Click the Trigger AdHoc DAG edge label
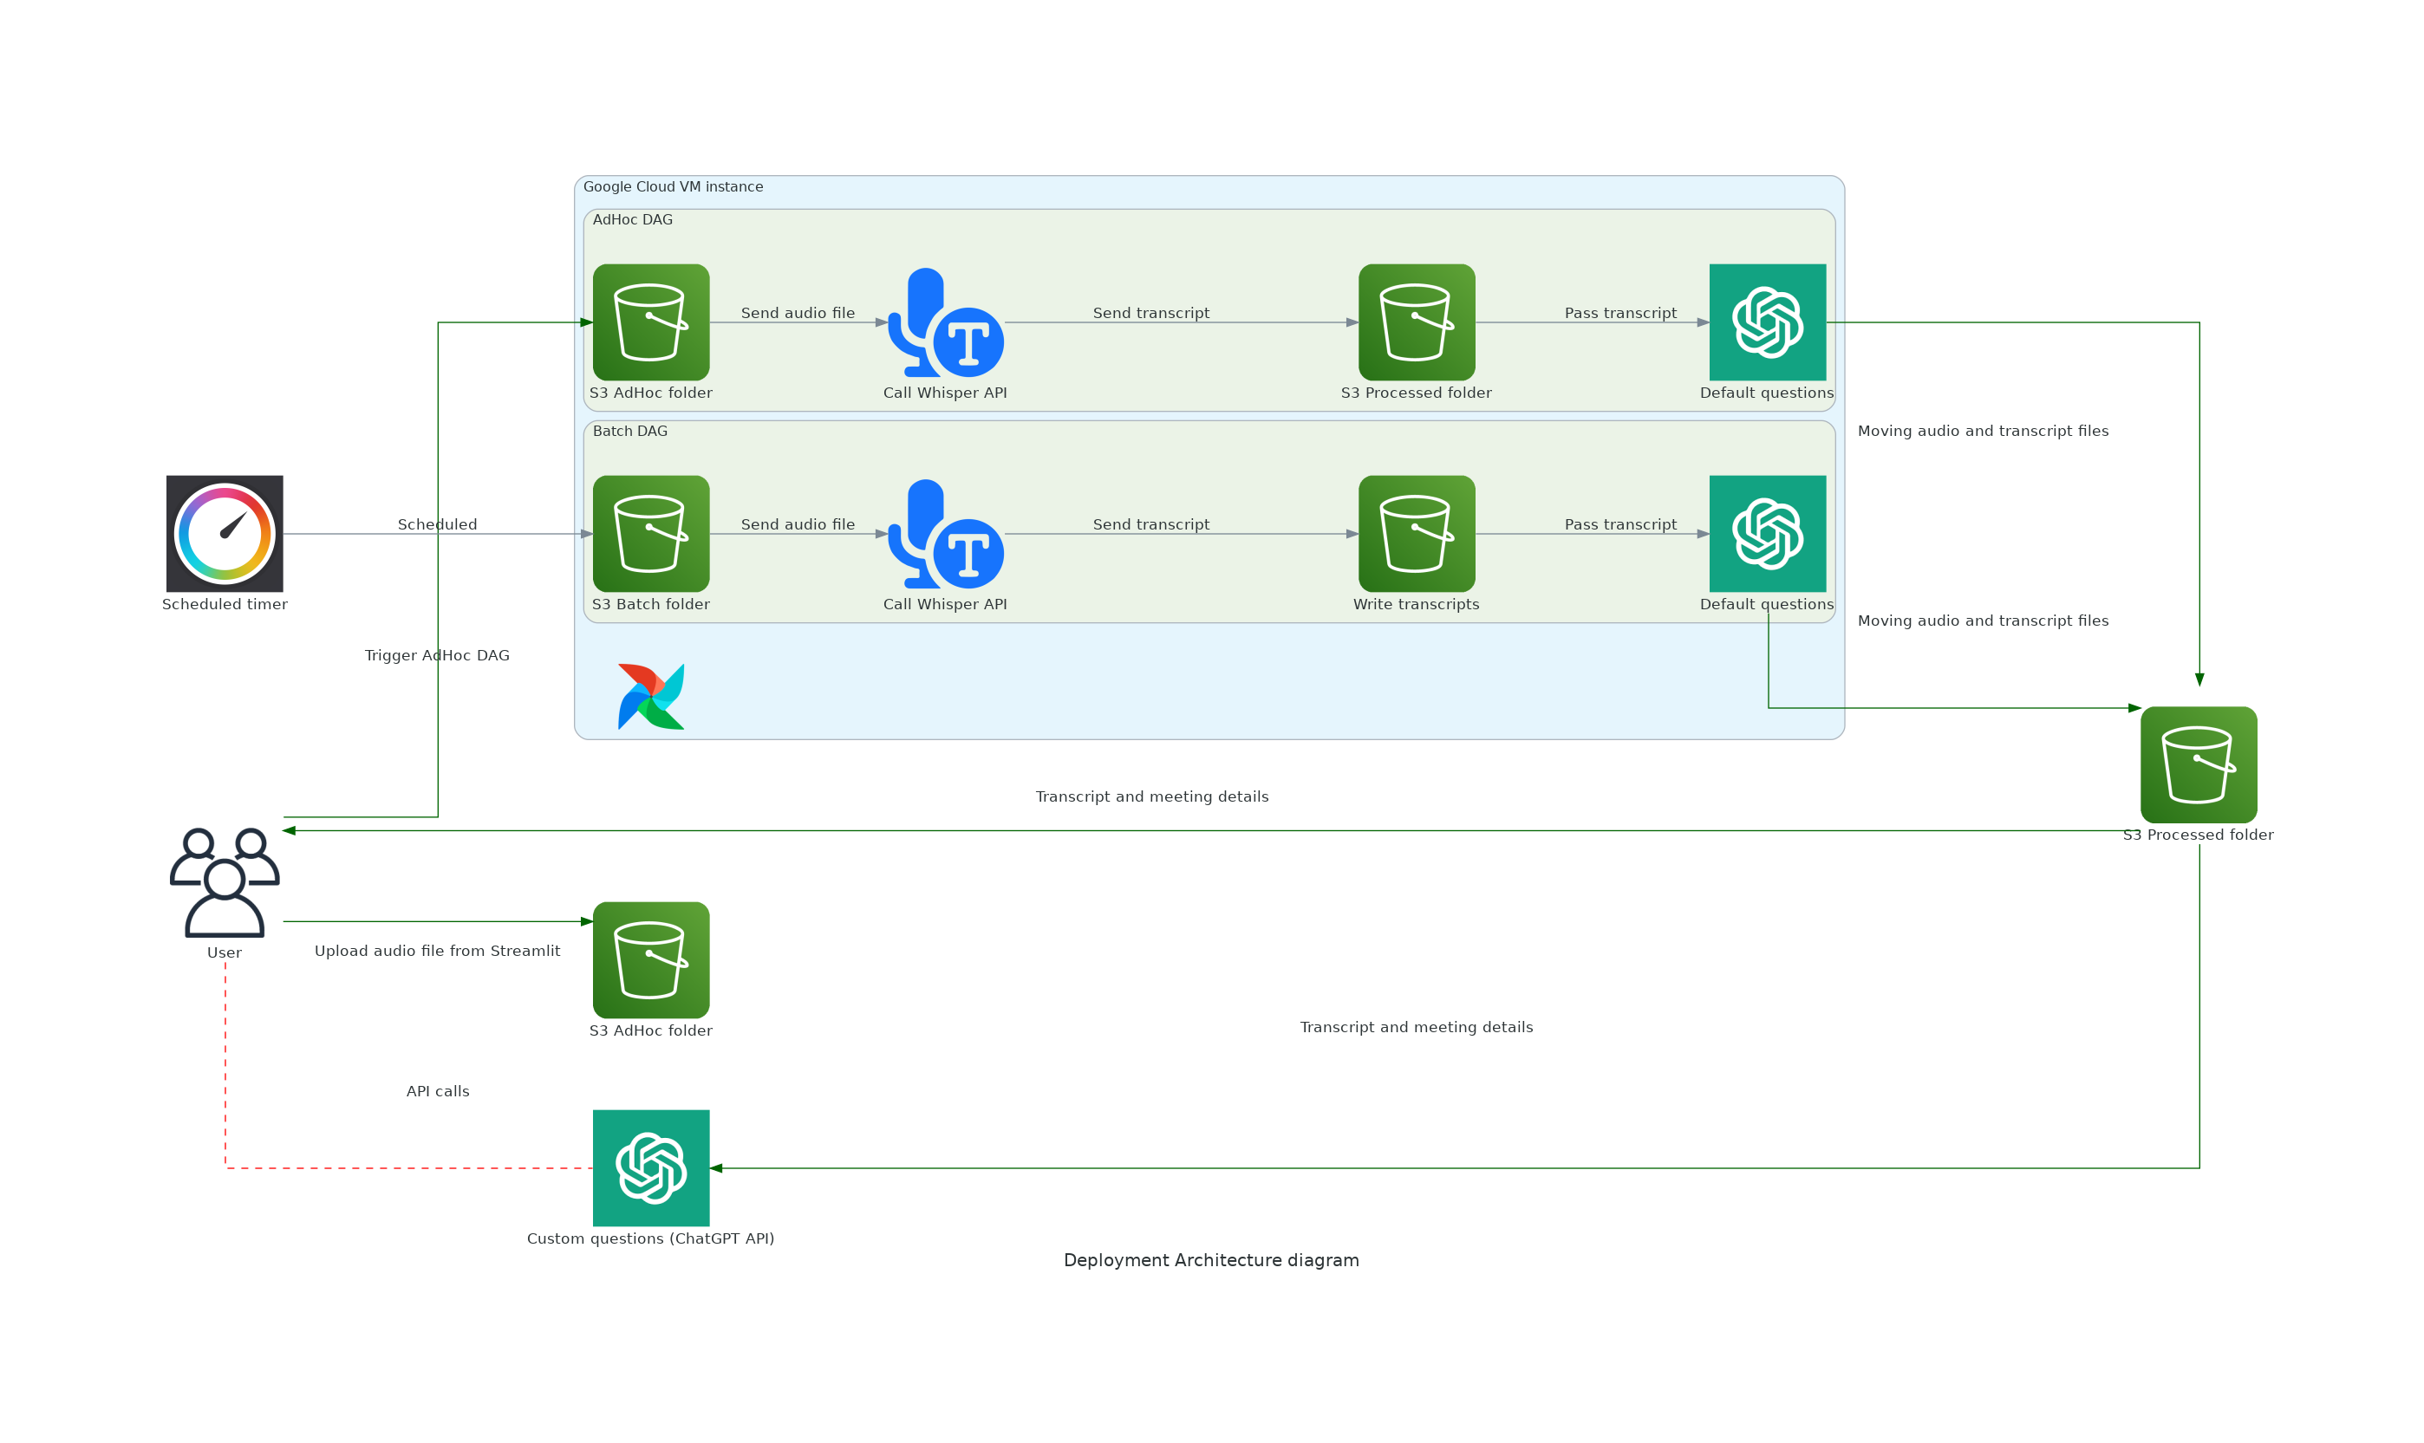 pos(437,655)
